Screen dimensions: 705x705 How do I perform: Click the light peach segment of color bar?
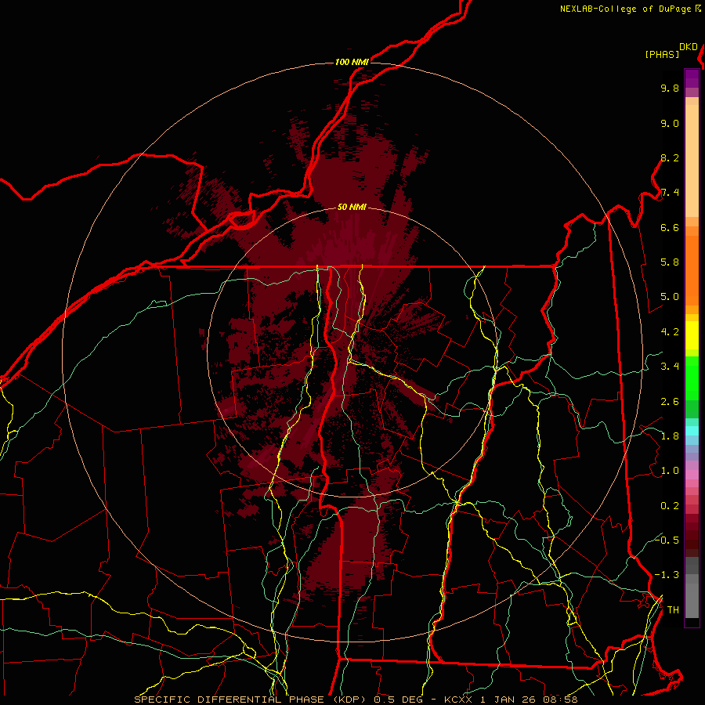tap(692, 161)
